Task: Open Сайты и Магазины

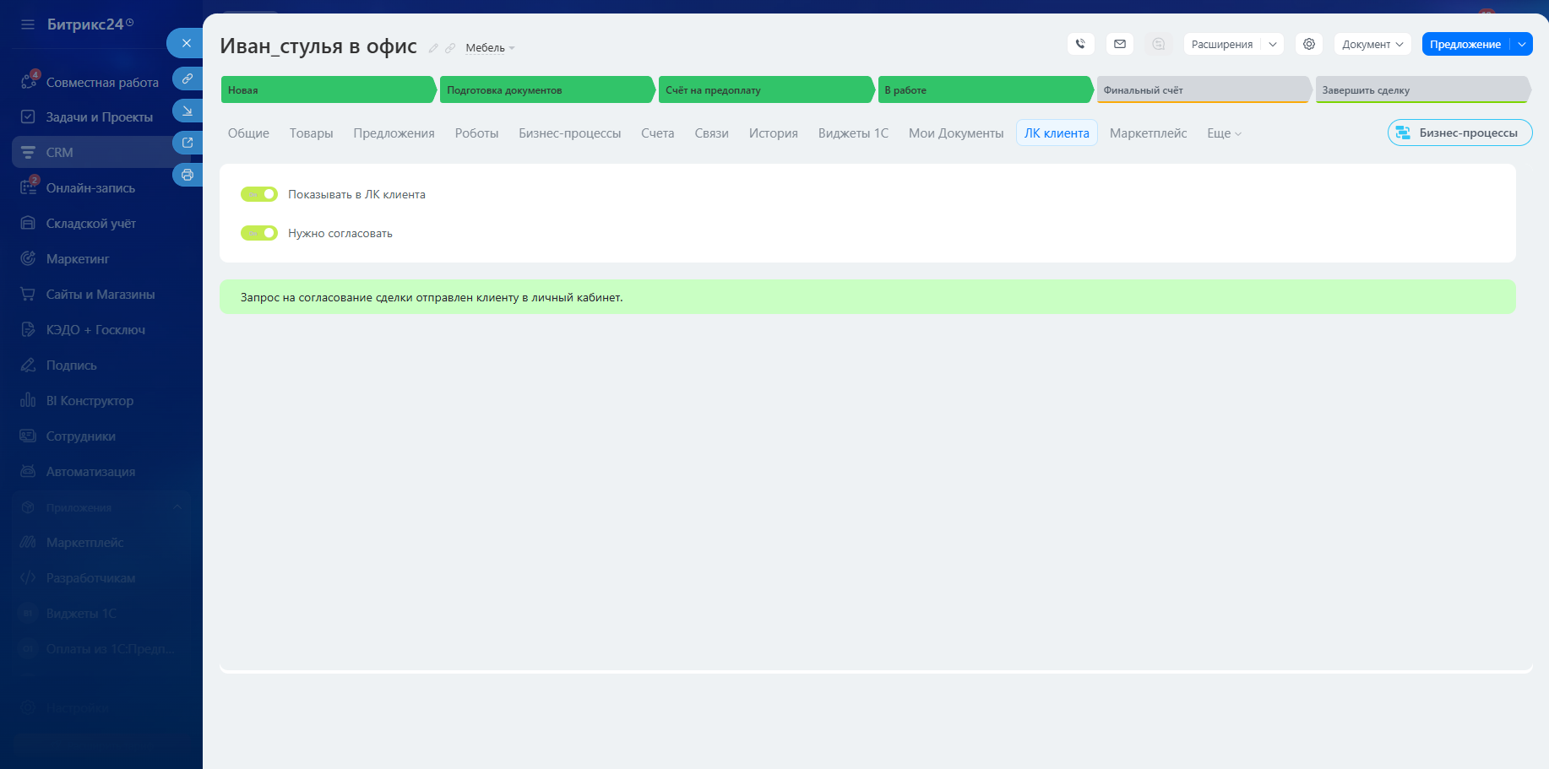Action: click(101, 295)
